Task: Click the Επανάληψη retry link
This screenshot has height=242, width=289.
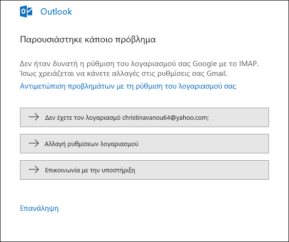Action: 39,208
